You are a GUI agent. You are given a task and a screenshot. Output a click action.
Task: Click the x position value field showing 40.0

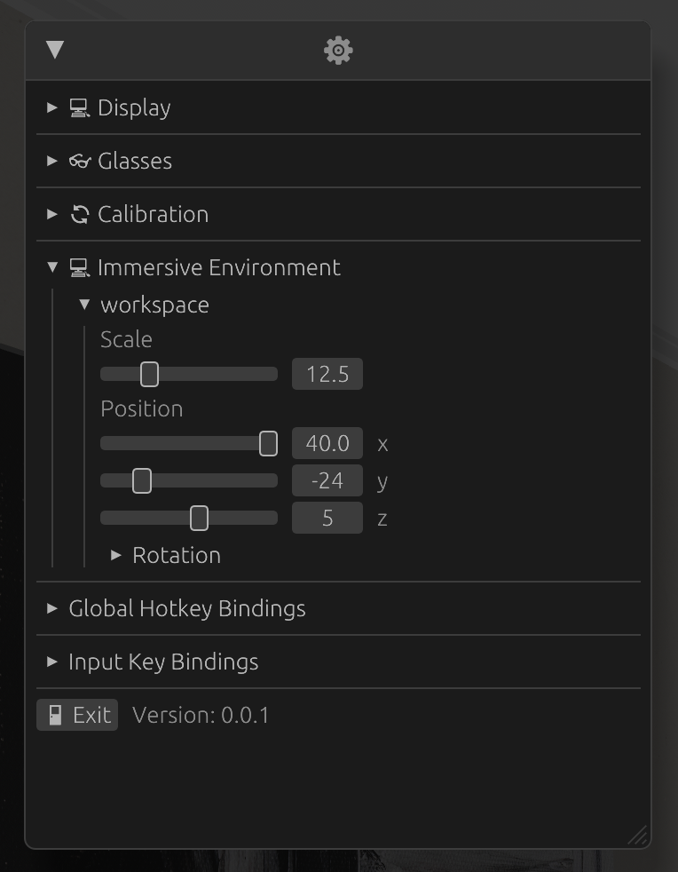[x=327, y=442]
